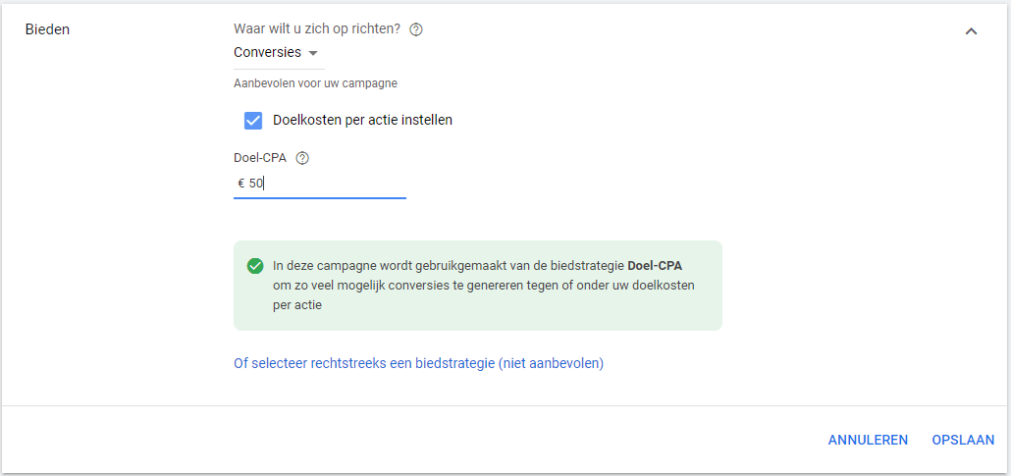This screenshot has height=476, width=1011.
Task: Click the 'Waar wilt u zich op richten?' label
Action: (317, 29)
